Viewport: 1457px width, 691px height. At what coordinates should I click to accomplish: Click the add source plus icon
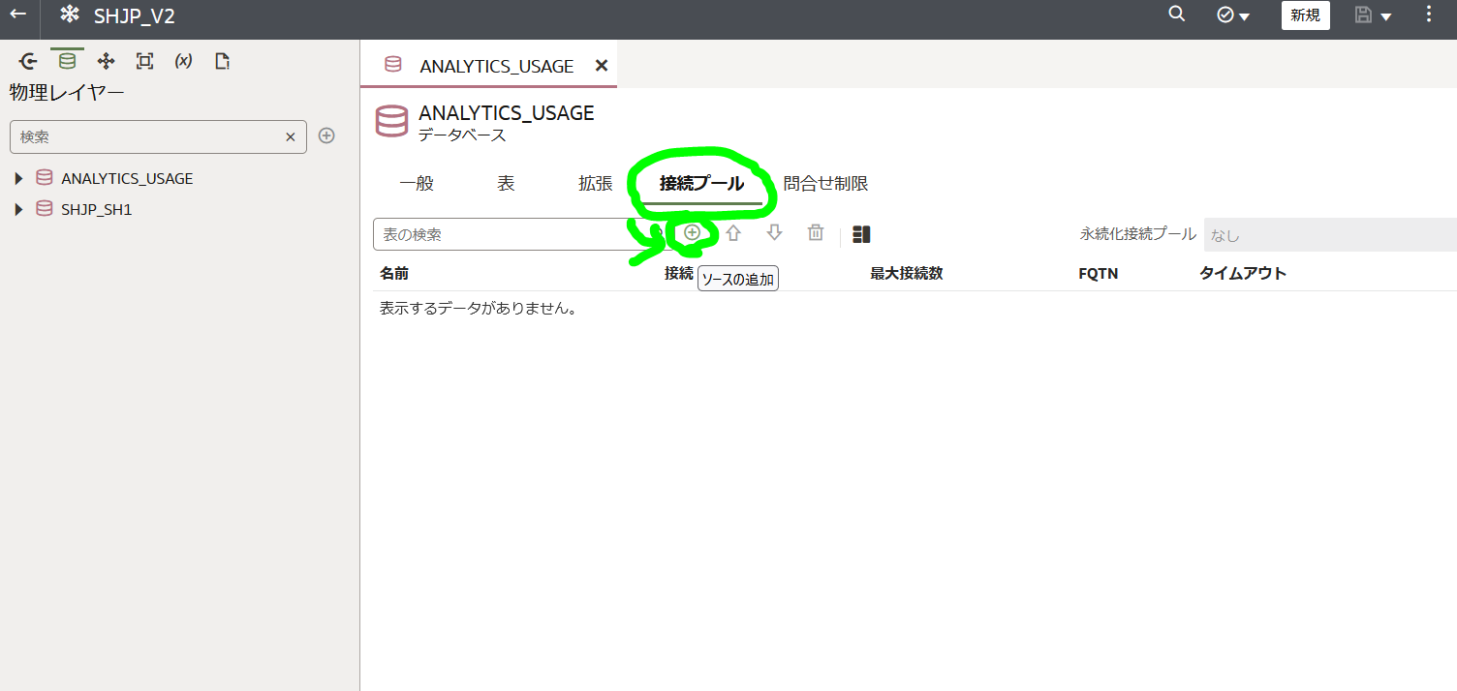click(692, 232)
